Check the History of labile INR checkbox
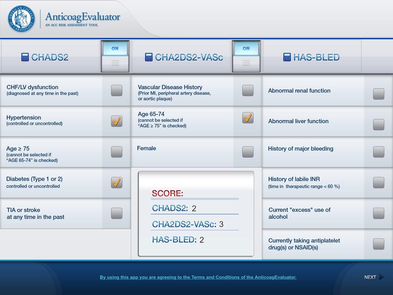The width and height of the screenshot is (393, 295). point(378,182)
